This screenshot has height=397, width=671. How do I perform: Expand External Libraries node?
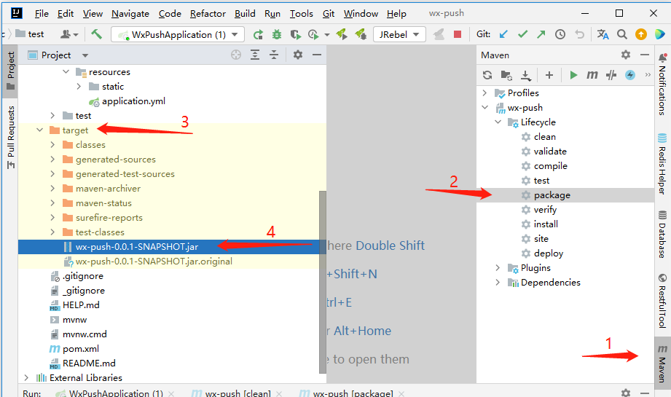point(26,378)
